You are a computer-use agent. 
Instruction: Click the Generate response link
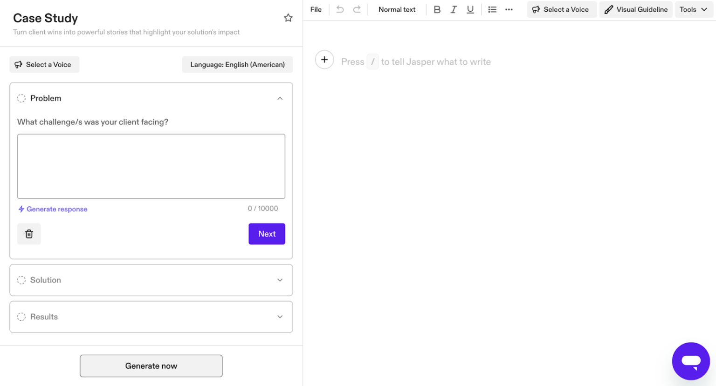[52, 209]
